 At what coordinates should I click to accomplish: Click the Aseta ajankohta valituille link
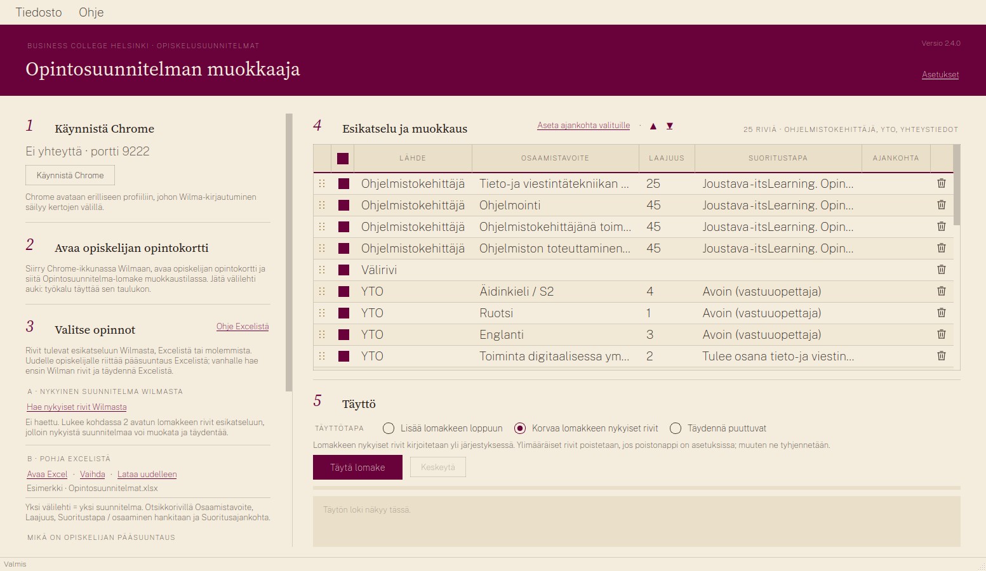[x=583, y=126]
